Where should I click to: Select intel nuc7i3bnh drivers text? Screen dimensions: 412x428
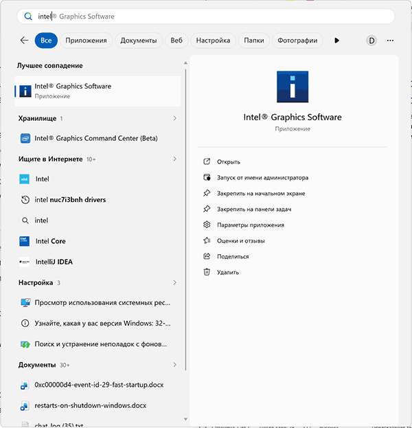click(x=70, y=200)
